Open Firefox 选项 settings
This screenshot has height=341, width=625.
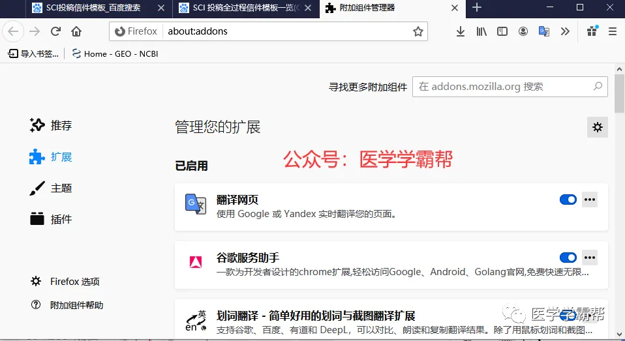(65, 282)
